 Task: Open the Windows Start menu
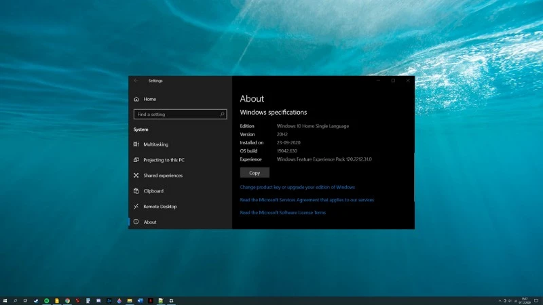(x=5, y=301)
